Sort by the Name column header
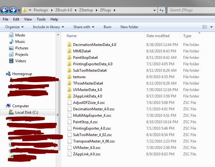Screen dimensions: 215x167 pos(72,36)
